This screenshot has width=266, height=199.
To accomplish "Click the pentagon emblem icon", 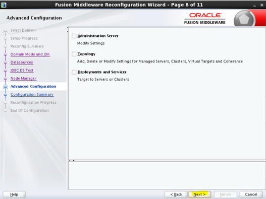I will tap(244, 19).
